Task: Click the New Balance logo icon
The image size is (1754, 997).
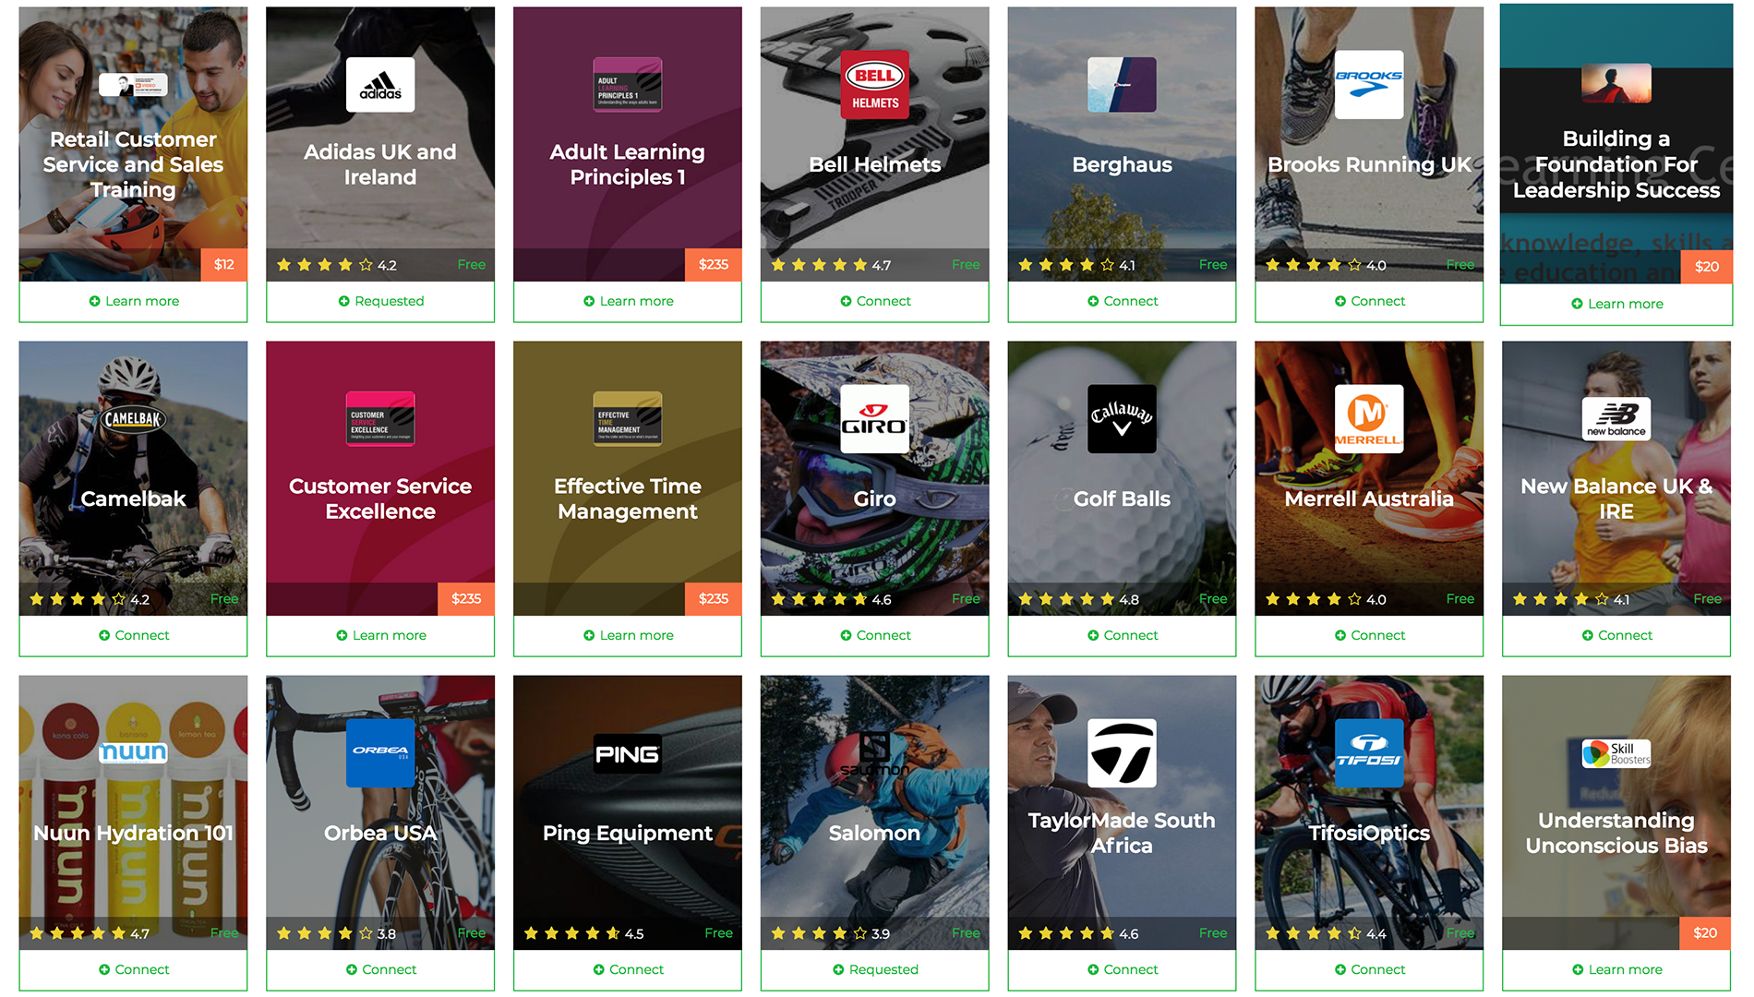Action: tap(1616, 419)
